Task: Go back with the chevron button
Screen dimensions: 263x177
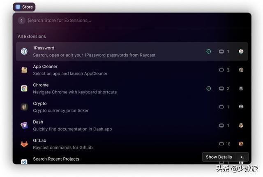Action: (22, 20)
